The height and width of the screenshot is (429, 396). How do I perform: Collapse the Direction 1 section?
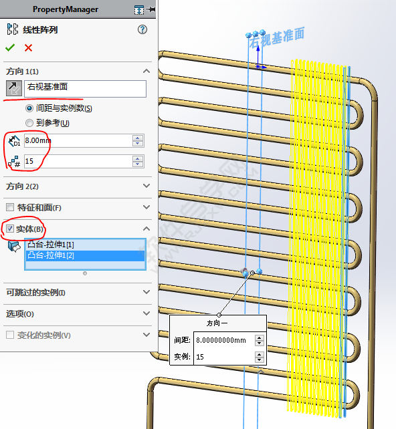coord(146,71)
